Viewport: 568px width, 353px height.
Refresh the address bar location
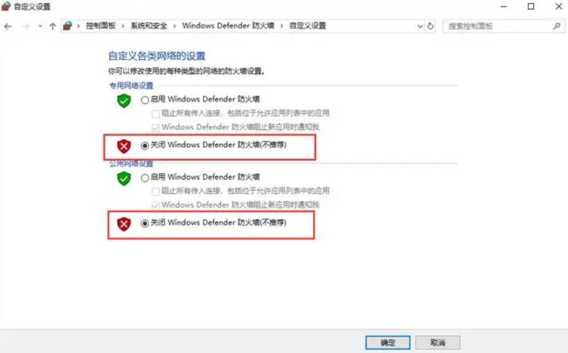[x=431, y=26]
